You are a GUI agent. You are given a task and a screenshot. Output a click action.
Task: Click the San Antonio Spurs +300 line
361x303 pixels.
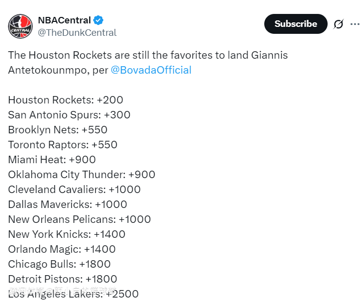pos(69,115)
